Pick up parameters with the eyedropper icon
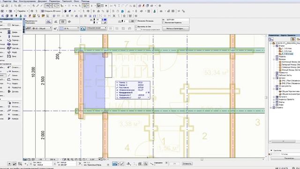This screenshot has height=169, width=300. coord(37,6)
